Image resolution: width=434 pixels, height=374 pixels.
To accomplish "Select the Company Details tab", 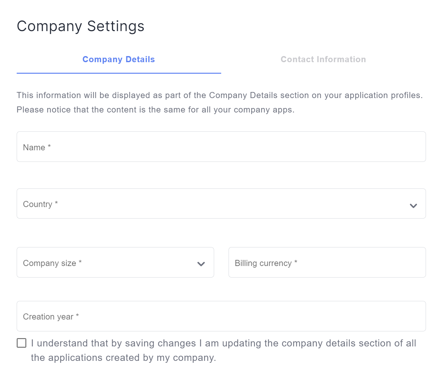I will [x=119, y=59].
